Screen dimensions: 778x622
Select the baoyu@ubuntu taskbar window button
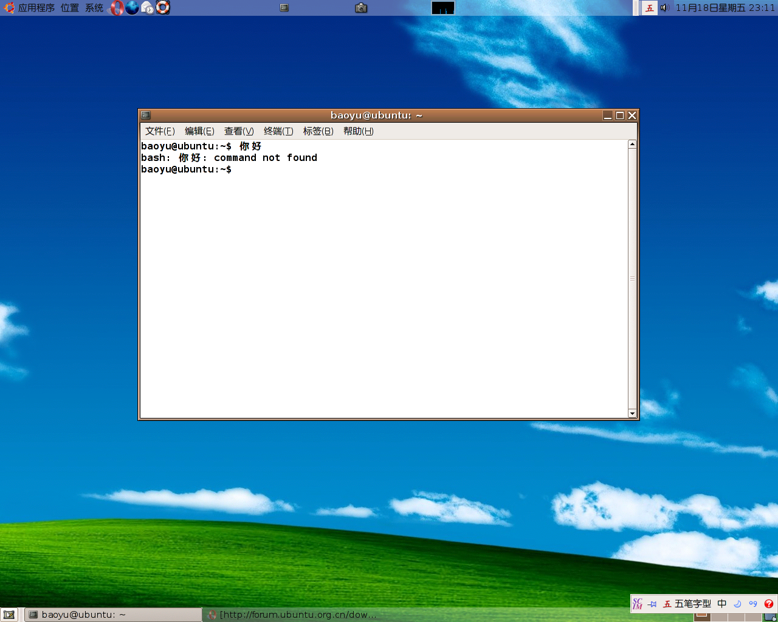coord(113,615)
